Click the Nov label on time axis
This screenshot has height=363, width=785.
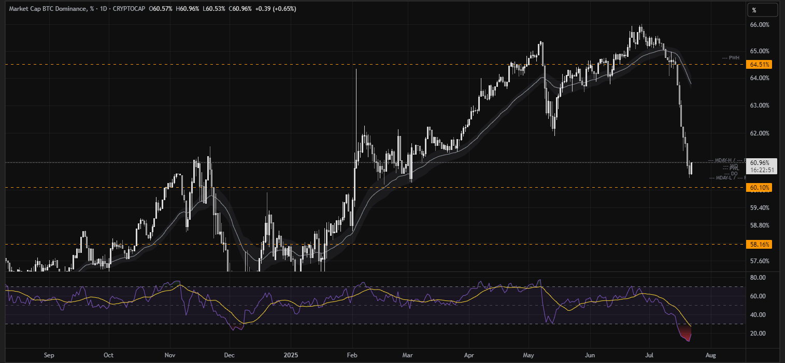pyautogui.click(x=170, y=356)
